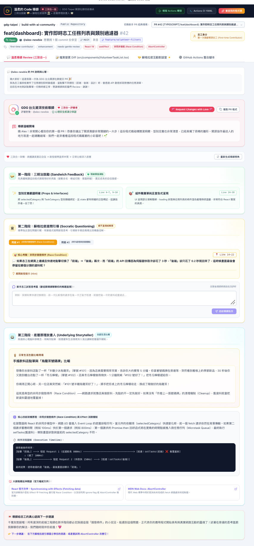Click gdg-taipei breadcrumb link
The image size is (254, 546).
click(x=11, y=25)
